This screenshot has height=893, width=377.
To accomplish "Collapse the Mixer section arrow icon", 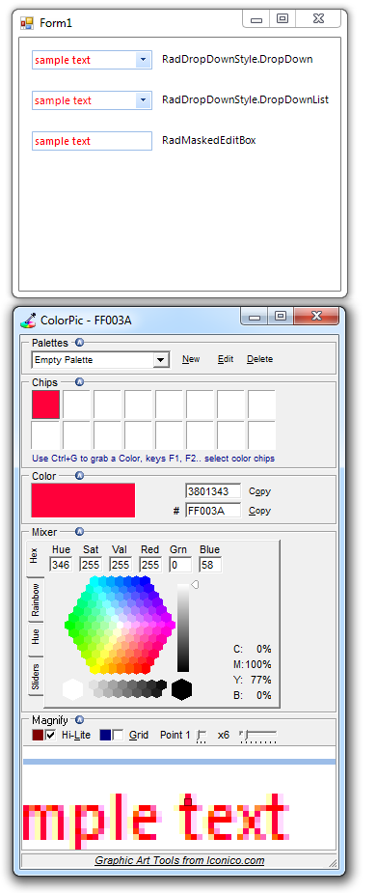I will 79,531.
